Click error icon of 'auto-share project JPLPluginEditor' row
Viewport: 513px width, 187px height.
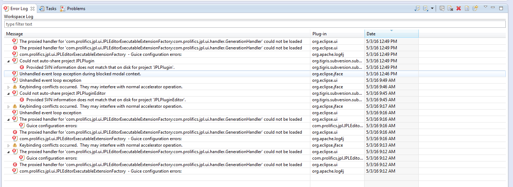[15, 93]
